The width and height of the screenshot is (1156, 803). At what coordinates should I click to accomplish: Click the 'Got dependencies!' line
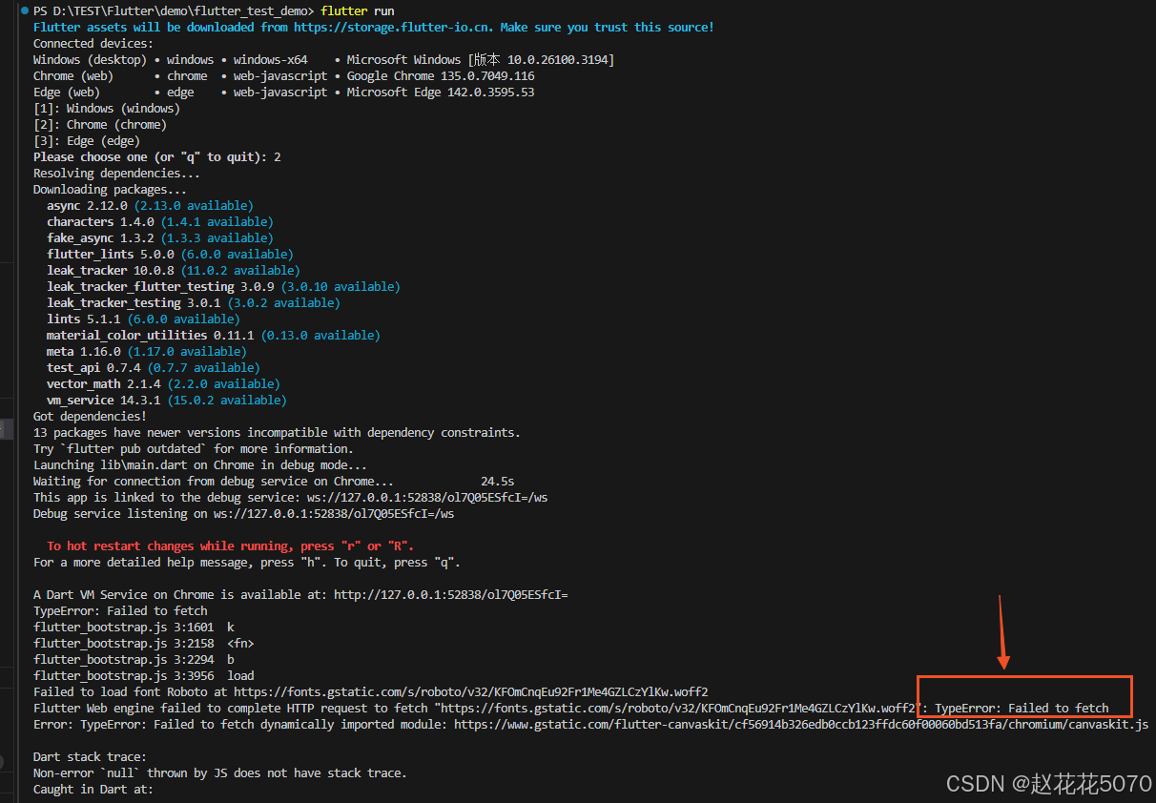pyautogui.click(x=90, y=416)
